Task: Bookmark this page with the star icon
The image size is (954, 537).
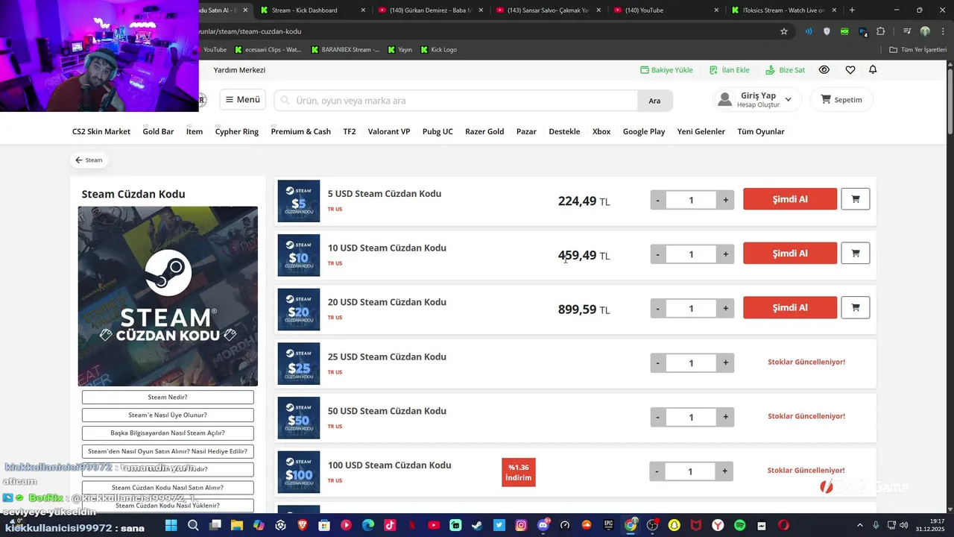Action: pos(784,31)
